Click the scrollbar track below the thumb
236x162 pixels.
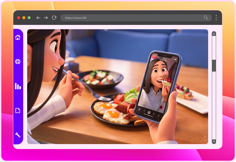[x=214, y=106]
